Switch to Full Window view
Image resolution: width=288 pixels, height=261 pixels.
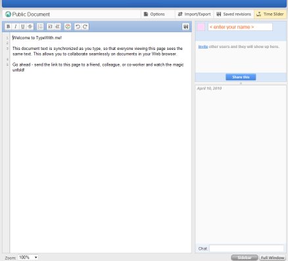[272, 258]
